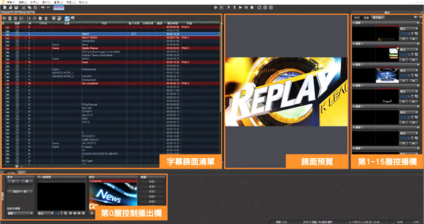Image resolution: width=424 pixels, height=224 pixels.
Task: Toggle the checkbox on the NIGHT NEWS row
Action: pyautogui.click(x=17, y=38)
